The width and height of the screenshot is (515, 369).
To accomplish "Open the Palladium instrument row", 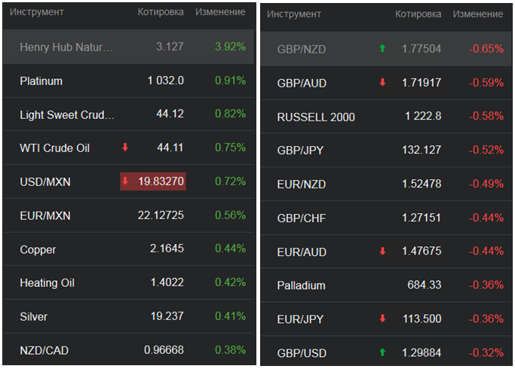I will [301, 285].
